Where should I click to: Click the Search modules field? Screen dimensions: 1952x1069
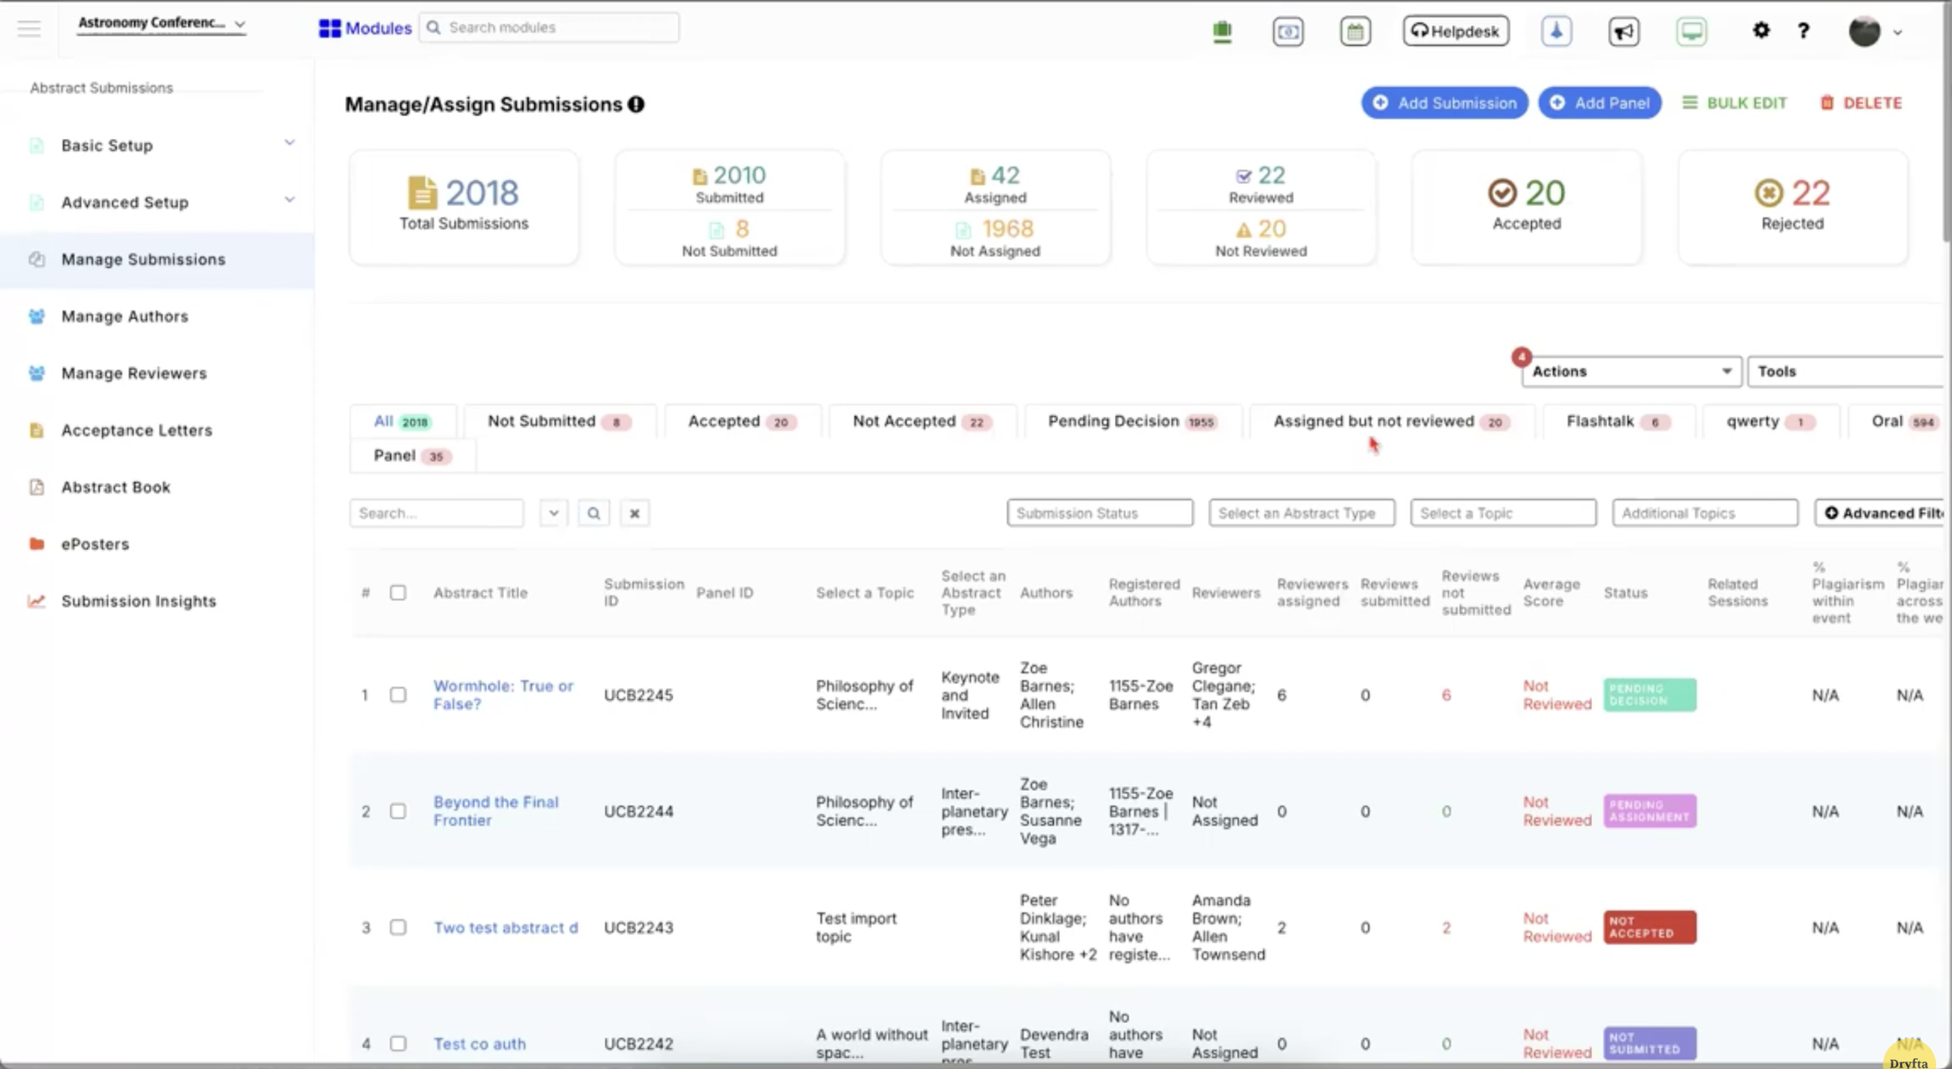[549, 27]
